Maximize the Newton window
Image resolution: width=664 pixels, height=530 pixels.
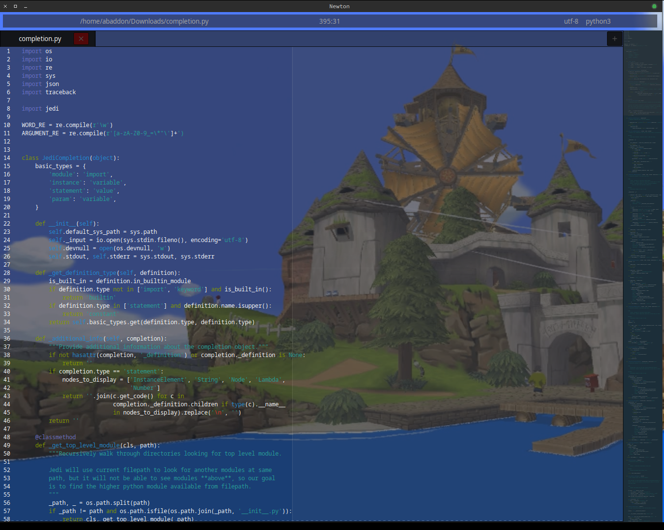click(15, 6)
